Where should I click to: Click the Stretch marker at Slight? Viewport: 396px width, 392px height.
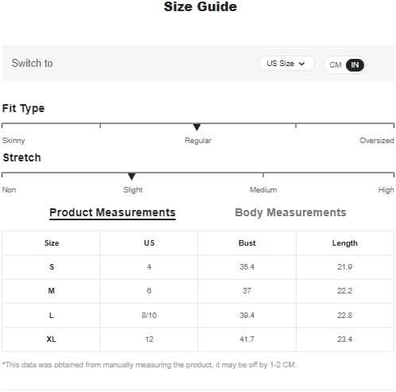tap(132, 177)
